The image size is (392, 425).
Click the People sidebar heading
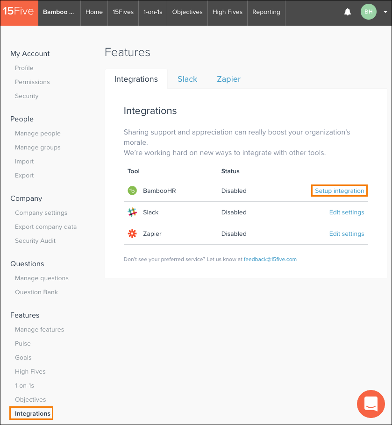tap(22, 119)
